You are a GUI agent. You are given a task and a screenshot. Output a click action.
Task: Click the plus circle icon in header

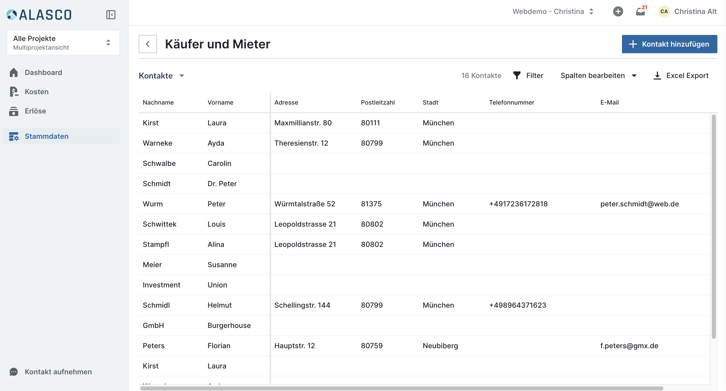click(x=618, y=12)
